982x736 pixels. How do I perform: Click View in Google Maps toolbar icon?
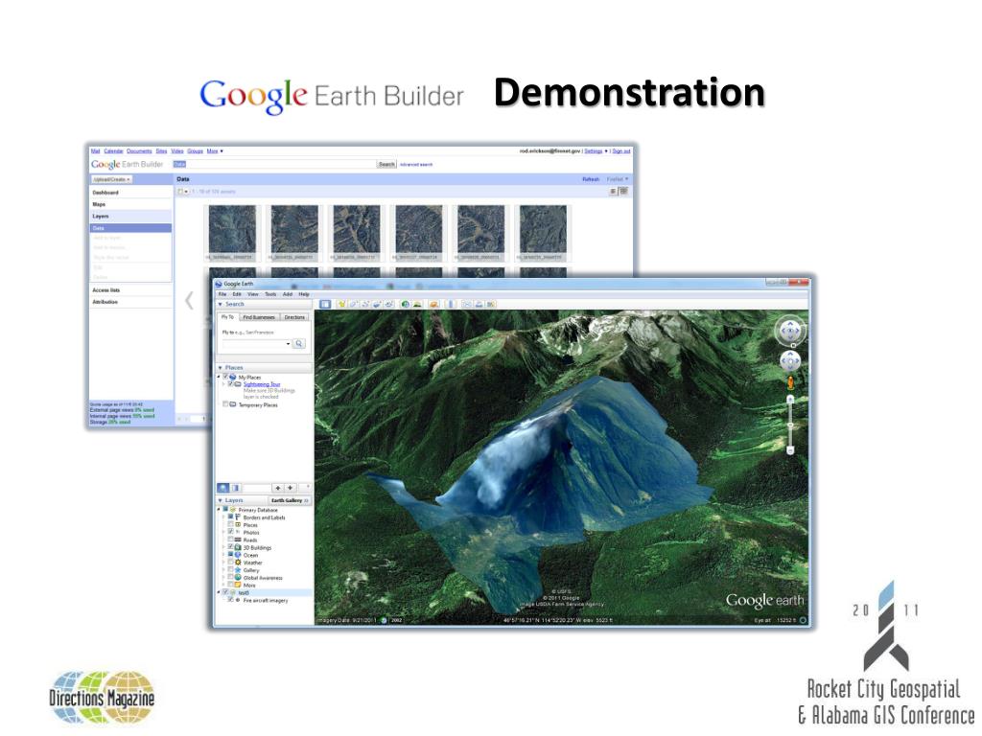click(x=492, y=304)
